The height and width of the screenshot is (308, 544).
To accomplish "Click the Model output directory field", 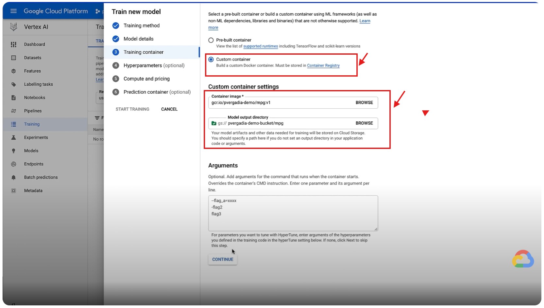I will pos(284,123).
